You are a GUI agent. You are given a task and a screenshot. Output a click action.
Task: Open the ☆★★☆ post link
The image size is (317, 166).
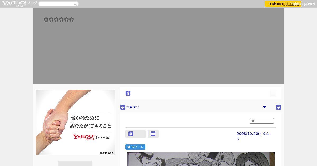pos(133,107)
